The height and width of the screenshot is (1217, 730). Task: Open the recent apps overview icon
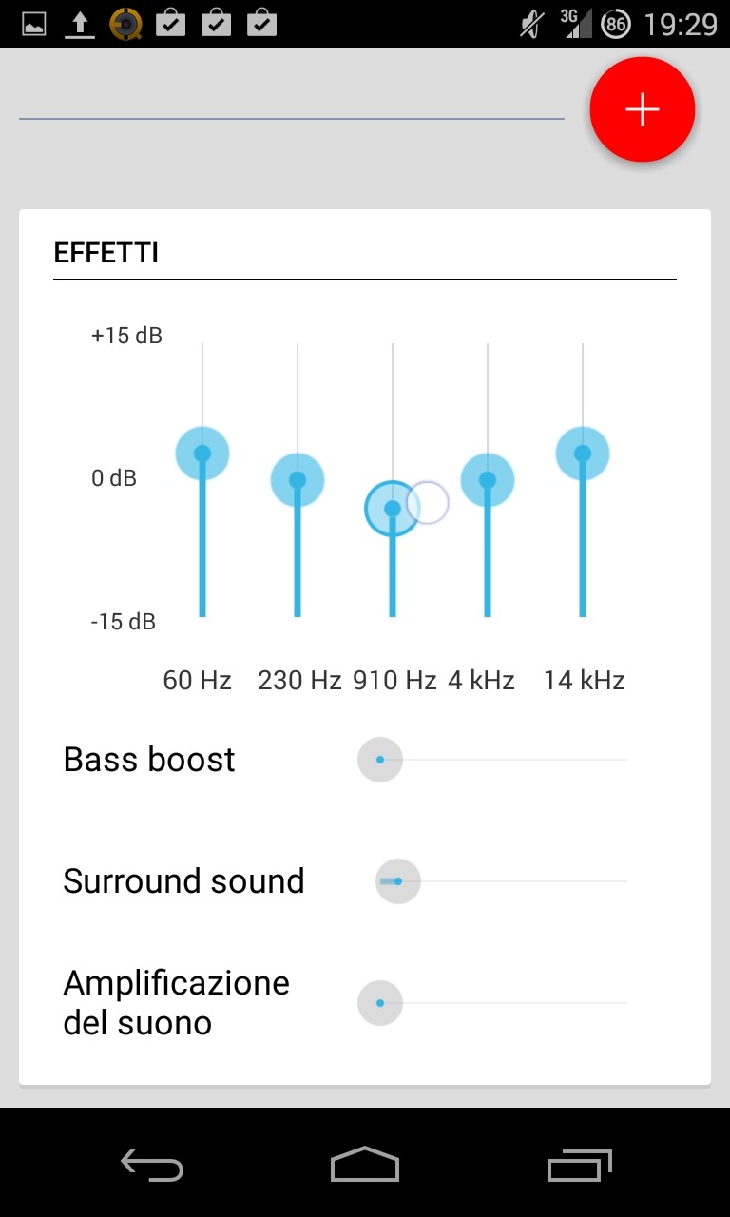pos(579,1164)
